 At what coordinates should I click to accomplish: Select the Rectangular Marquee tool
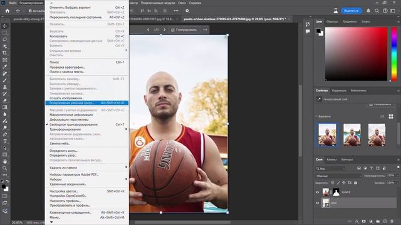[5, 32]
